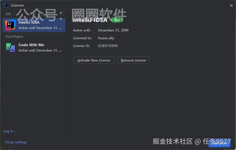Click the IDE section header
The image size is (236, 150).
pyautogui.click(x=8, y=14)
